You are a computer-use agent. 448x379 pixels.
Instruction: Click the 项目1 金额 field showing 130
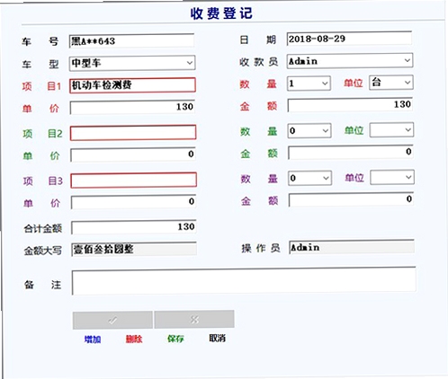[350, 105]
